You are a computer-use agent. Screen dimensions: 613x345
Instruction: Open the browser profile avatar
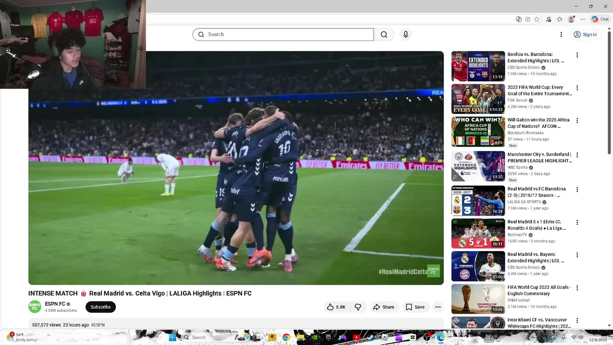pyautogui.click(x=571, y=19)
